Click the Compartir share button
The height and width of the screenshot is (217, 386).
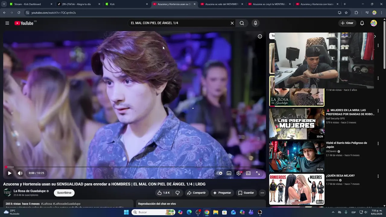coord(196,193)
